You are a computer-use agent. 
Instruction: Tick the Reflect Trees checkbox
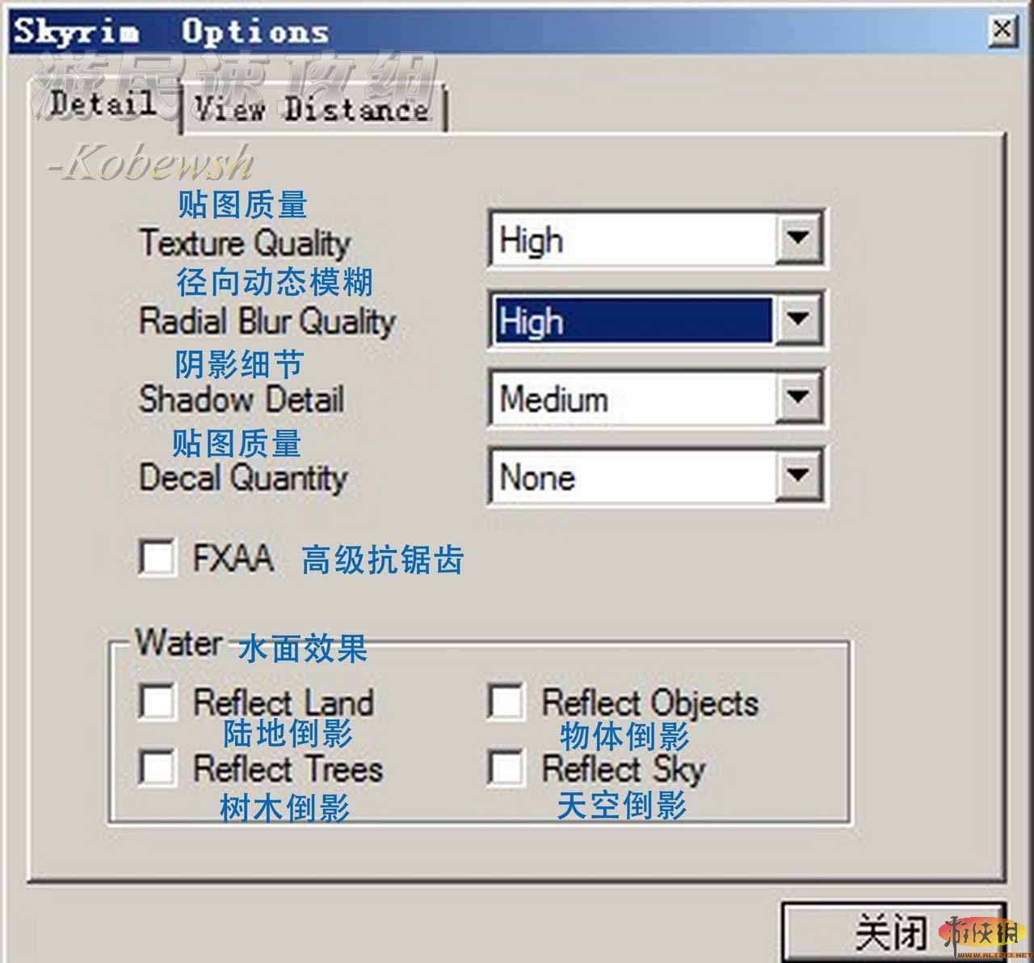click(157, 767)
